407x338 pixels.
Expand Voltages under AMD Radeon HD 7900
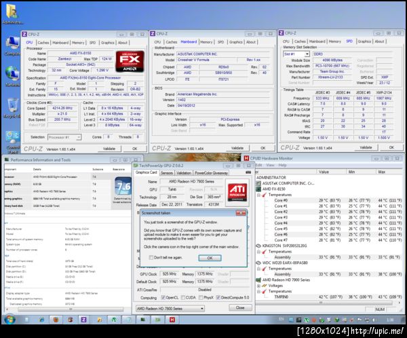point(258,286)
